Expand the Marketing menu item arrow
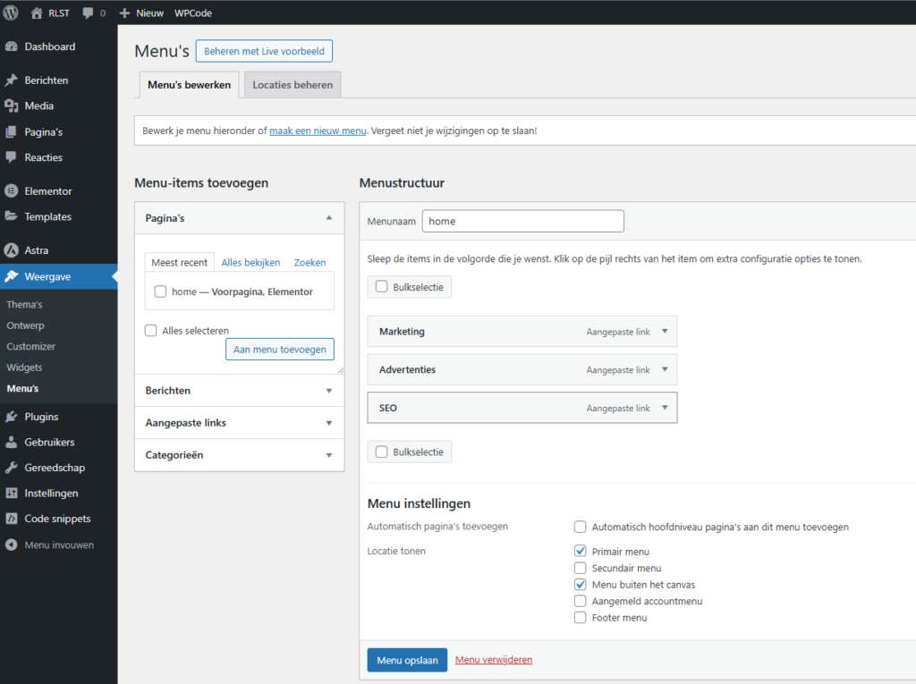 click(x=665, y=331)
